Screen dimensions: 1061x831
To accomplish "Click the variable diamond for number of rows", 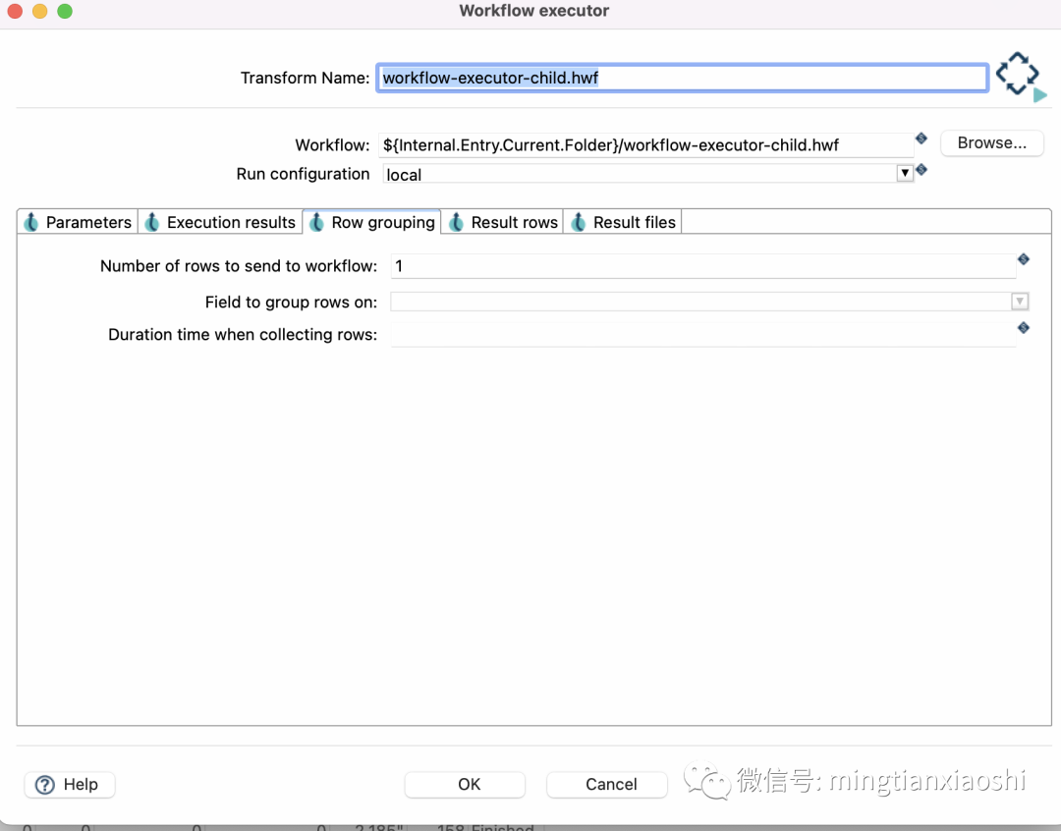I will point(1023,259).
